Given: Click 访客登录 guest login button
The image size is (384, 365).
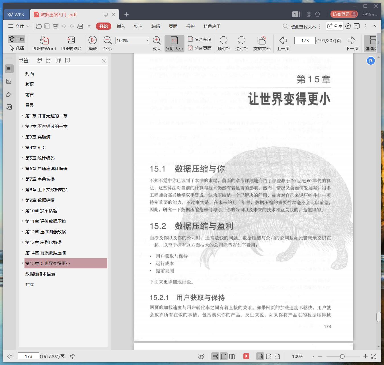Looking at the screenshot, I should click(344, 14).
